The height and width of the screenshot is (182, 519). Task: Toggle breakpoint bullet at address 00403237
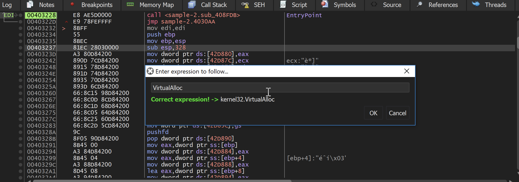pyautogui.click(x=20, y=48)
